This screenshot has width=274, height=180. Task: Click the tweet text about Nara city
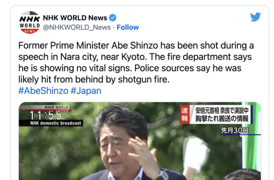pos(136,62)
